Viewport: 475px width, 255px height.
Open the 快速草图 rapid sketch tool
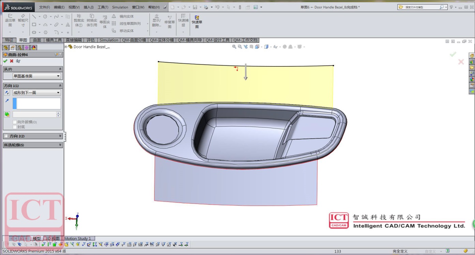(x=197, y=22)
